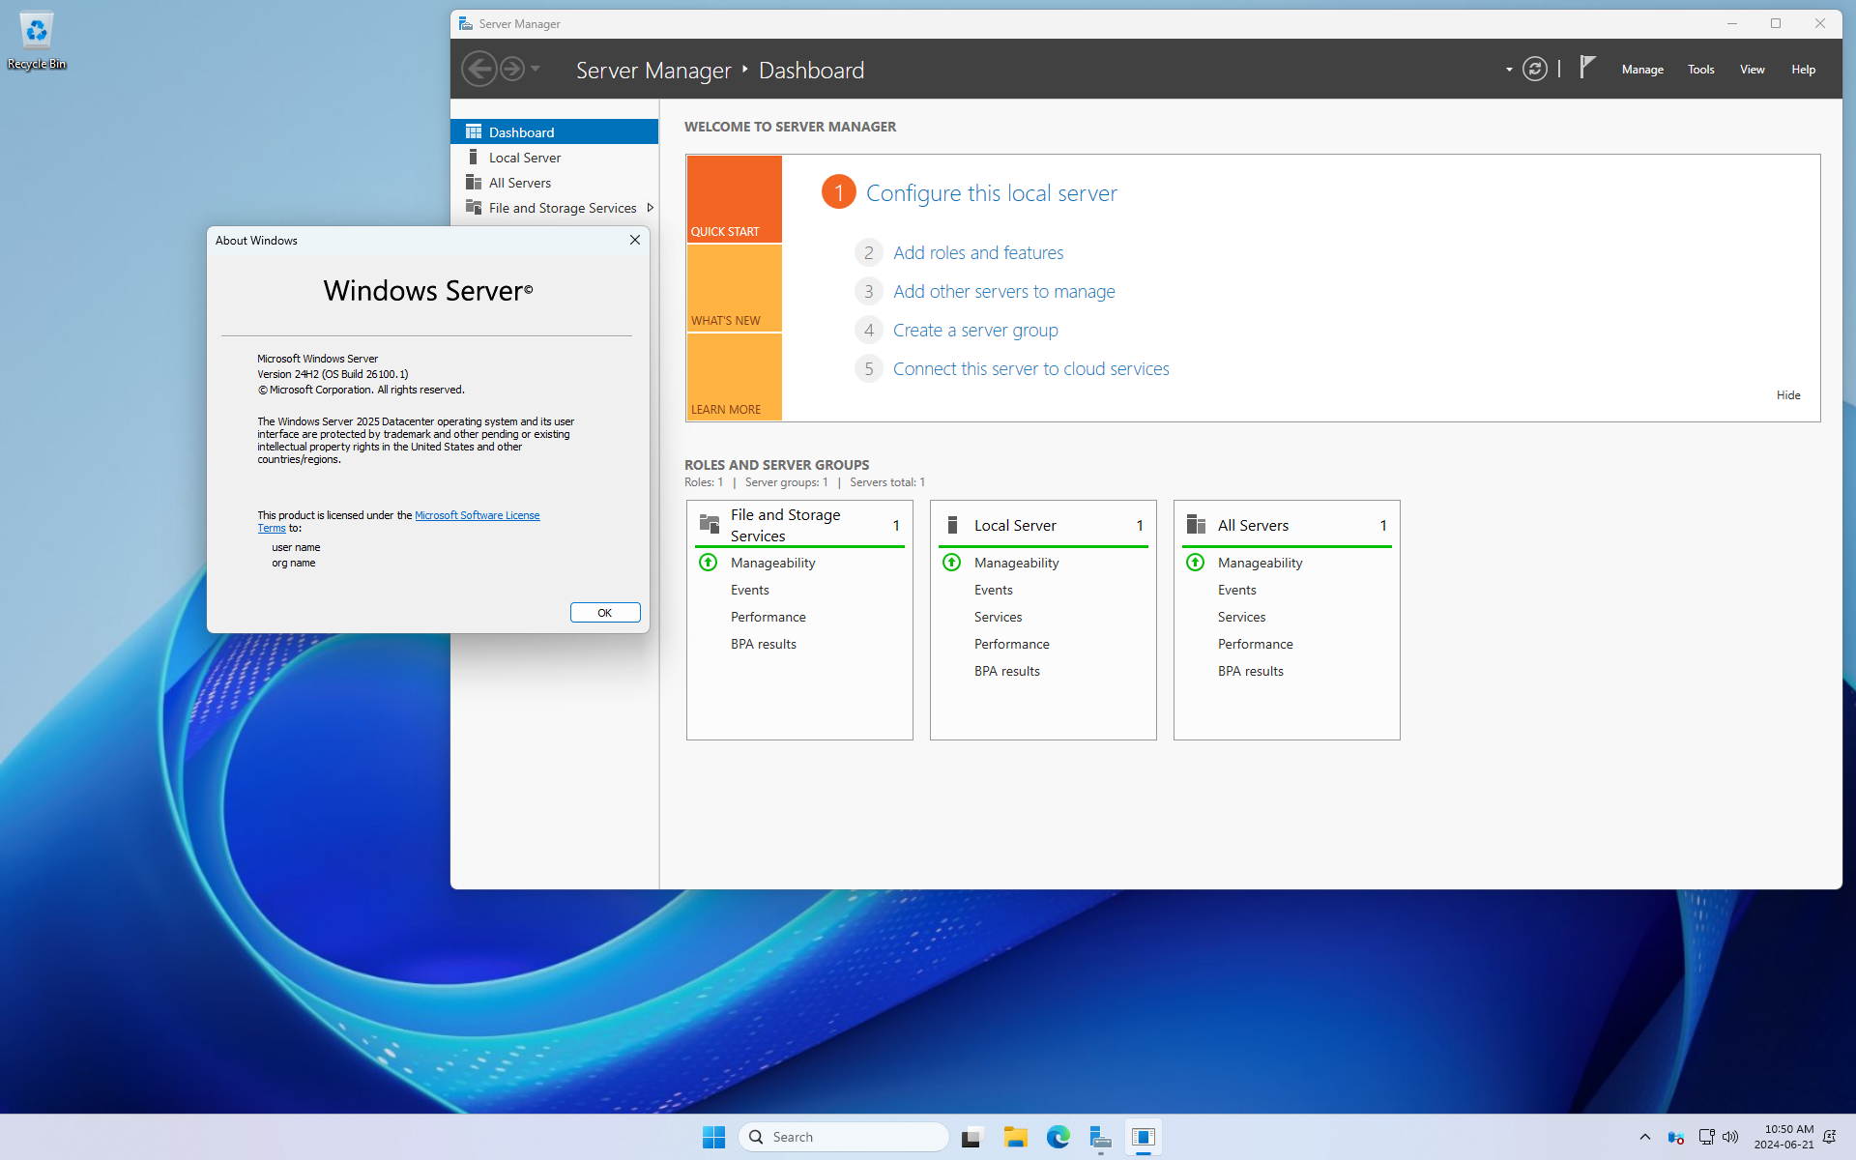This screenshot has width=1856, height=1160.
Task: Click Hide in the welcome panel
Action: coord(1788,394)
